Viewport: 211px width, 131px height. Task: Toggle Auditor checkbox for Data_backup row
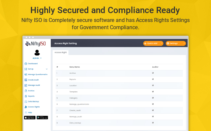tap(153, 123)
